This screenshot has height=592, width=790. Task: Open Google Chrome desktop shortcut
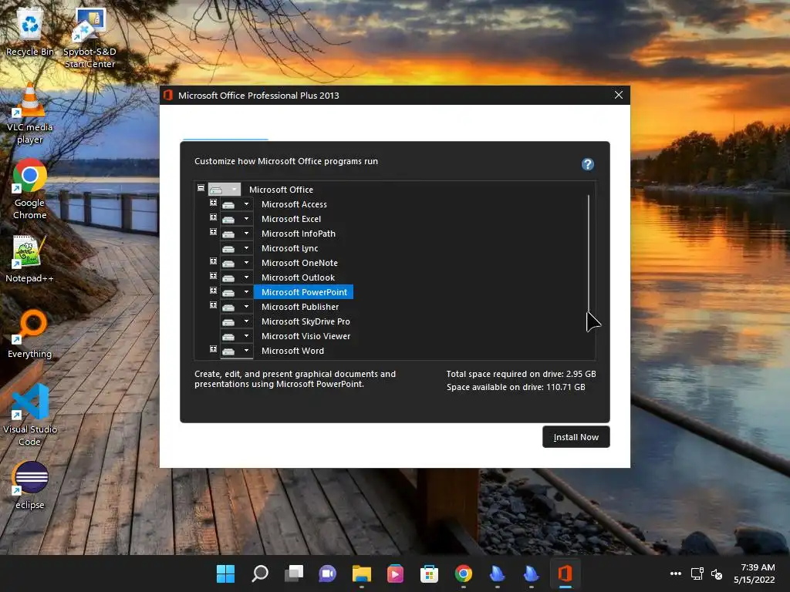30,189
